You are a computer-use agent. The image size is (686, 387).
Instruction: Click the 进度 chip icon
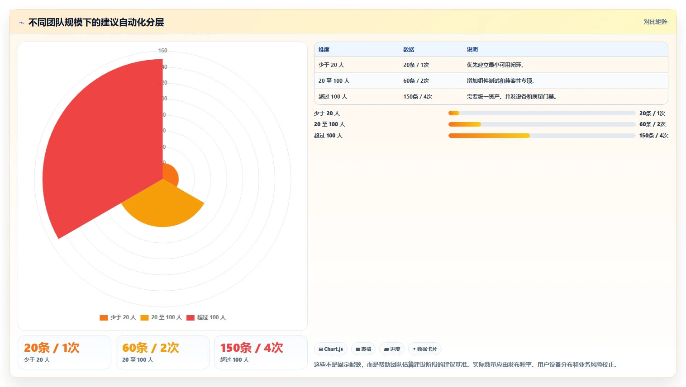(386, 349)
